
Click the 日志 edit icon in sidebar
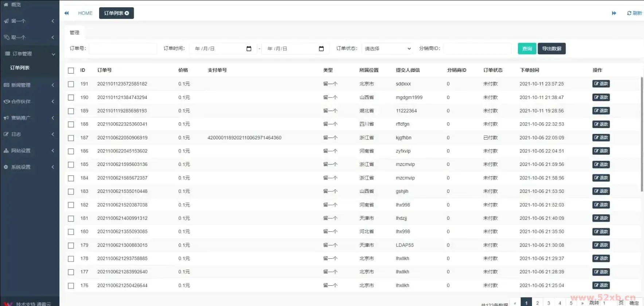[x=6, y=134]
